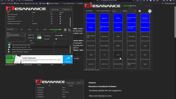Screen dimensions: 176x99
Task: Click the copy sounds icon beside the volume slider
Action: pos(65,30)
